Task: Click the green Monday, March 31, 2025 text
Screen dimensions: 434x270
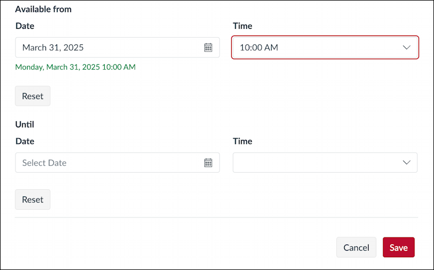Action: click(x=75, y=67)
